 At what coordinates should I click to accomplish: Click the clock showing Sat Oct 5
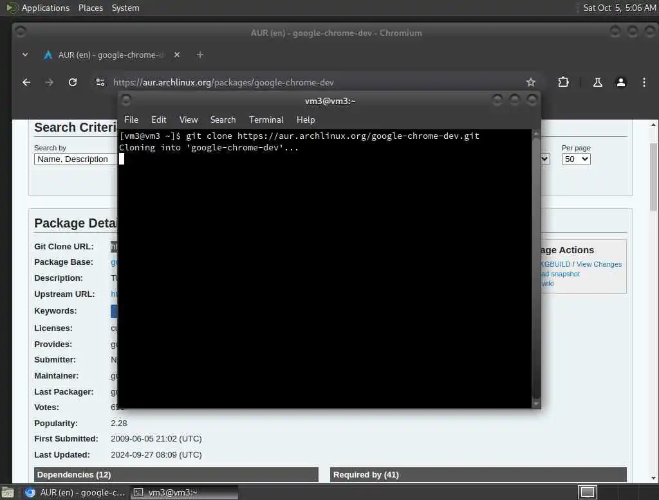(619, 8)
